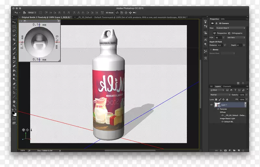
Task: Enable the Stereo checkbox
Action: pyautogui.click(x=211, y=50)
